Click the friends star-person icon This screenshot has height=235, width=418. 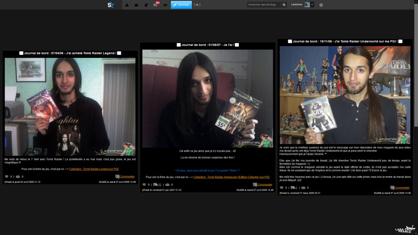pyautogui.click(x=146, y=5)
